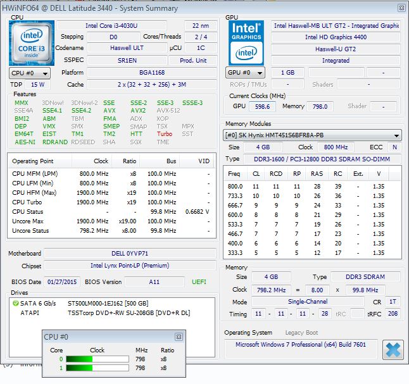
Task: Select the 'Uncore Status' row
Action: [x=111, y=231]
